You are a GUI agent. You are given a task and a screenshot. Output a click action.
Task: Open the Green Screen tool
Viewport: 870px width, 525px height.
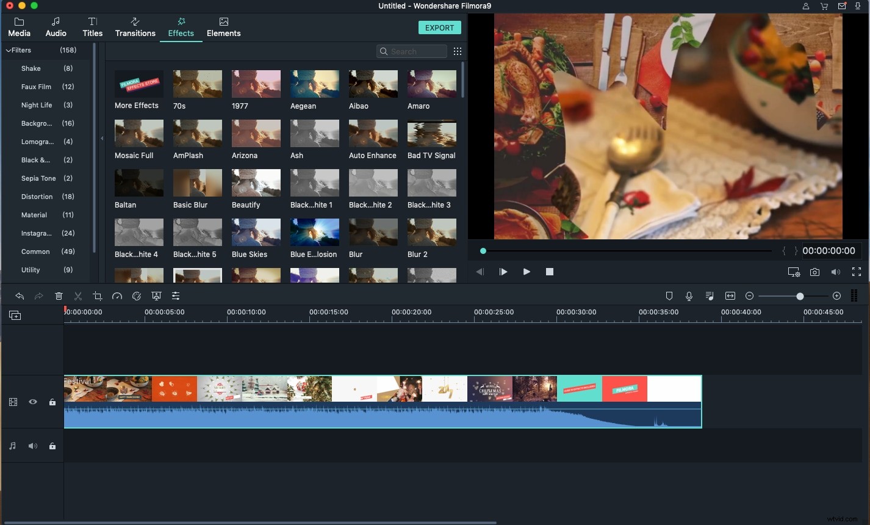click(156, 296)
